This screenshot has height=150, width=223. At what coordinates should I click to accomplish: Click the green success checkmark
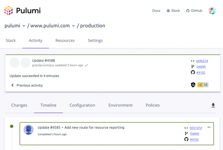(x=86, y=65)
